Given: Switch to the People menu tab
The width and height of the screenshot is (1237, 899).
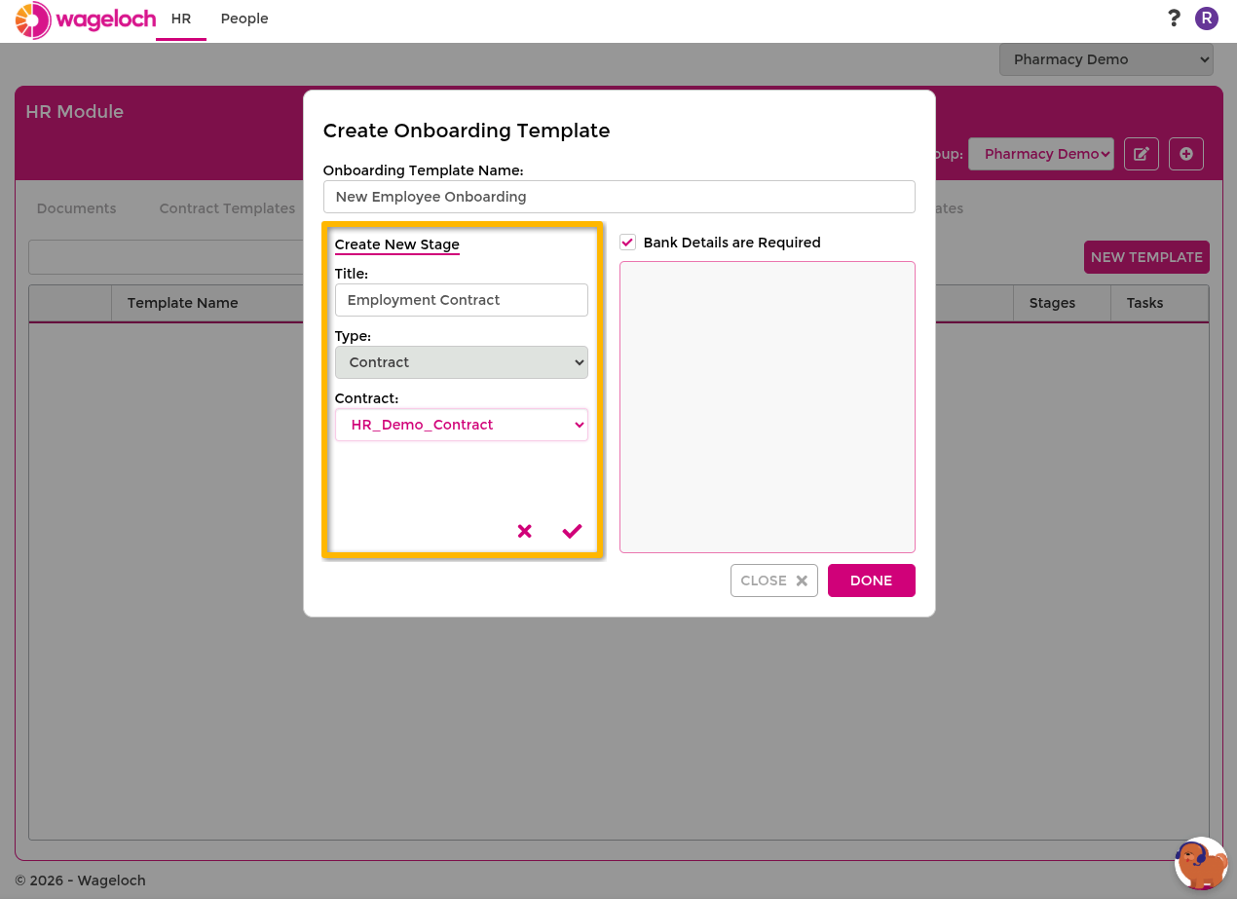Looking at the screenshot, I should pyautogui.click(x=244, y=19).
